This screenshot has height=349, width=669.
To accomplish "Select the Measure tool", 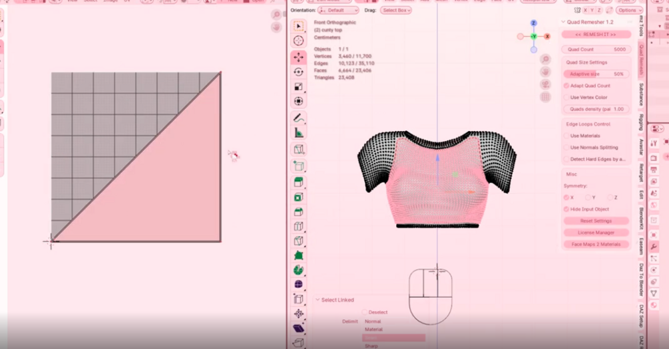I will click(299, 133).
